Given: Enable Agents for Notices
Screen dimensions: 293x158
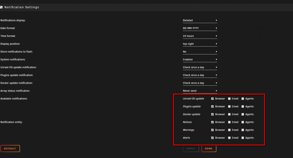Looking at the screenshot, I should [243, 122].
